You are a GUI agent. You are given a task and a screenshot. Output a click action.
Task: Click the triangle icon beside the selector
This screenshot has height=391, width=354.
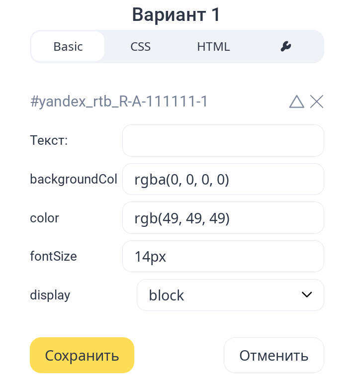[x=296, y=102]
